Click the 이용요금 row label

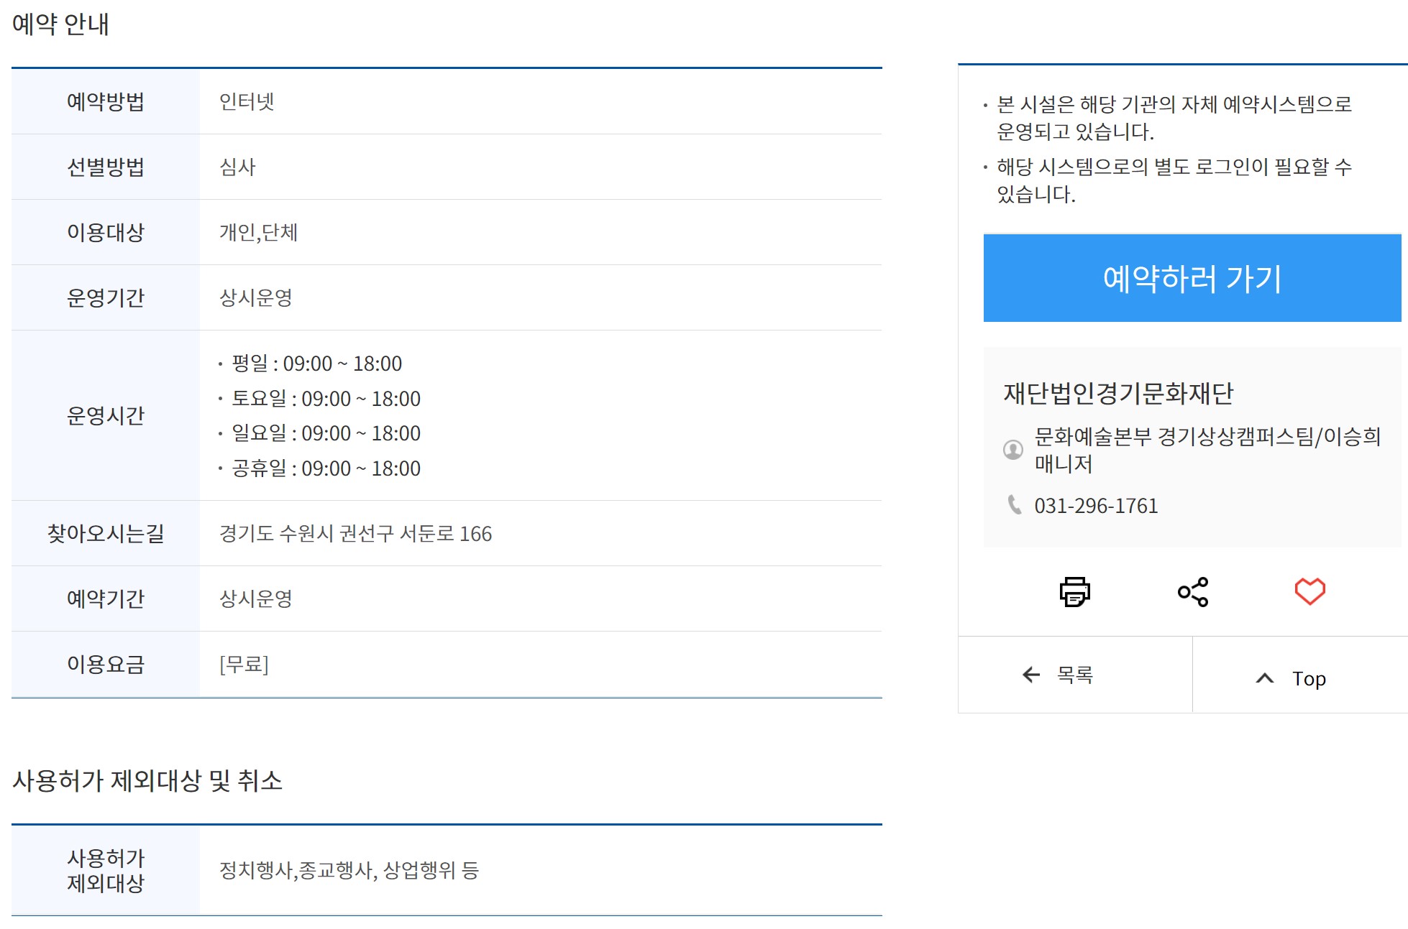[106, 664]
